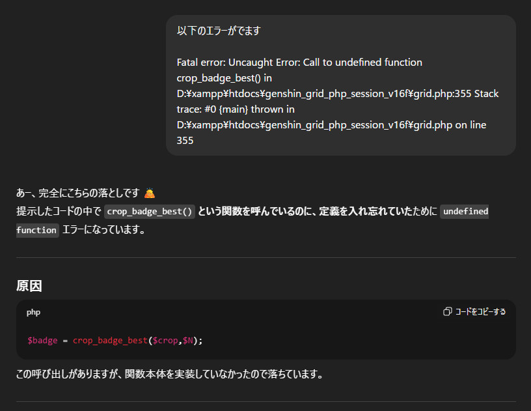Click the 'grid.php on line' path line

(331, 124)
